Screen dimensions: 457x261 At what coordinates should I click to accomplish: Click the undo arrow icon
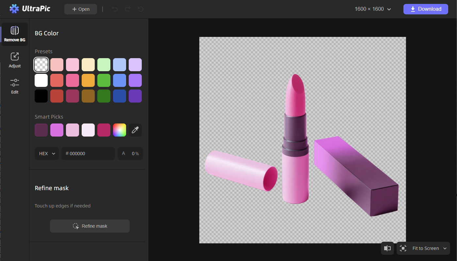(x=114, y=9)
